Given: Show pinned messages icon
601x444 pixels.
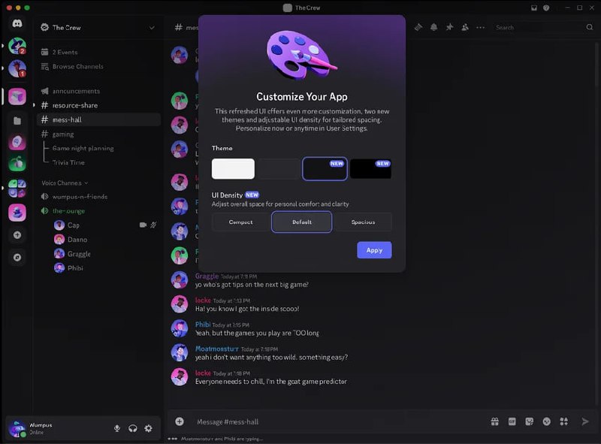Looking at the screenshot, I should pyautogui.click(x=449, y=27).
